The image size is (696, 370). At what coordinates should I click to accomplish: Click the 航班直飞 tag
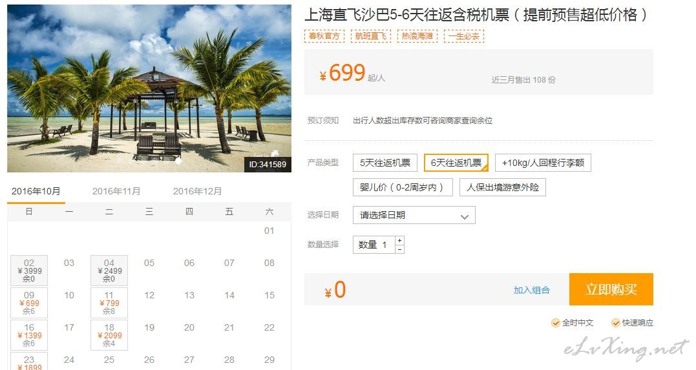(371, 36)
